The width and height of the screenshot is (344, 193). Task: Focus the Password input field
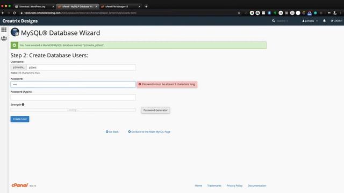click(73, 85)
